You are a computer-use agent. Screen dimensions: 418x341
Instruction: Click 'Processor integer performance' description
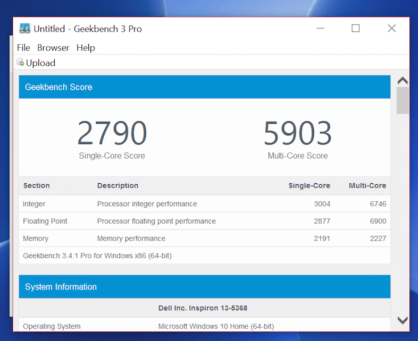click(x=147, y=204)
